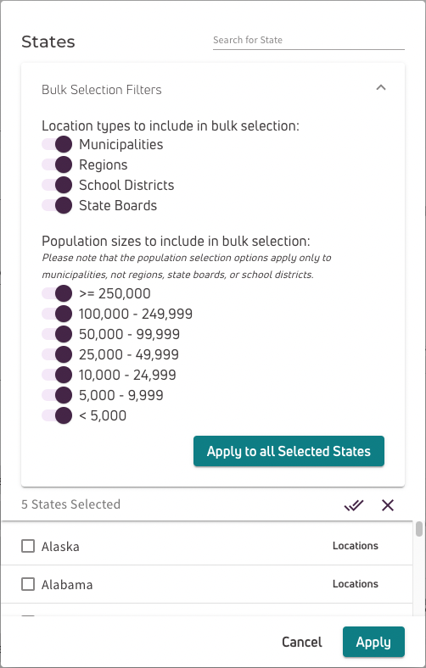Toggle the Municipalities switch
The height and width of the screenshot is (668, 426).
[x=57, y=144]
